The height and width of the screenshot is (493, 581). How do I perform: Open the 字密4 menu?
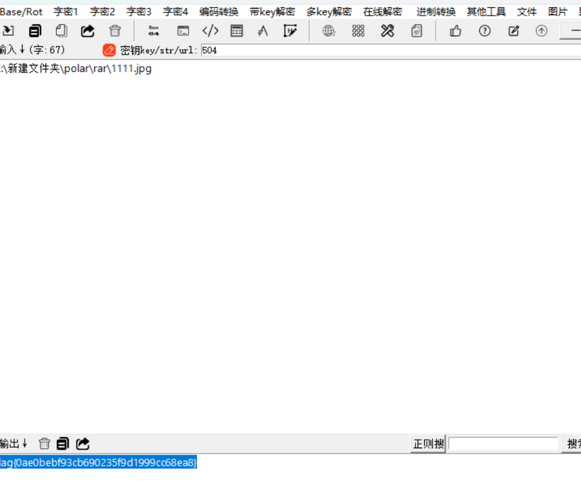click(176, 12)
